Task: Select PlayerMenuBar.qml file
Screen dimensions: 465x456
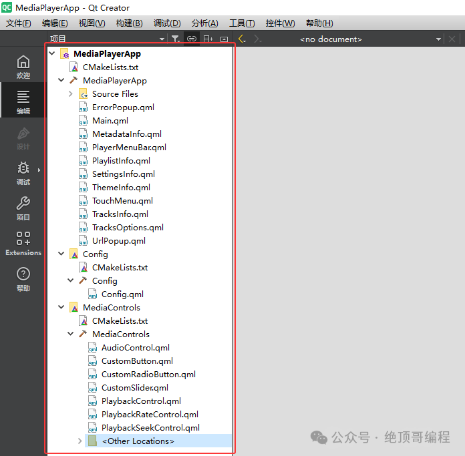Action: point(129,148)
